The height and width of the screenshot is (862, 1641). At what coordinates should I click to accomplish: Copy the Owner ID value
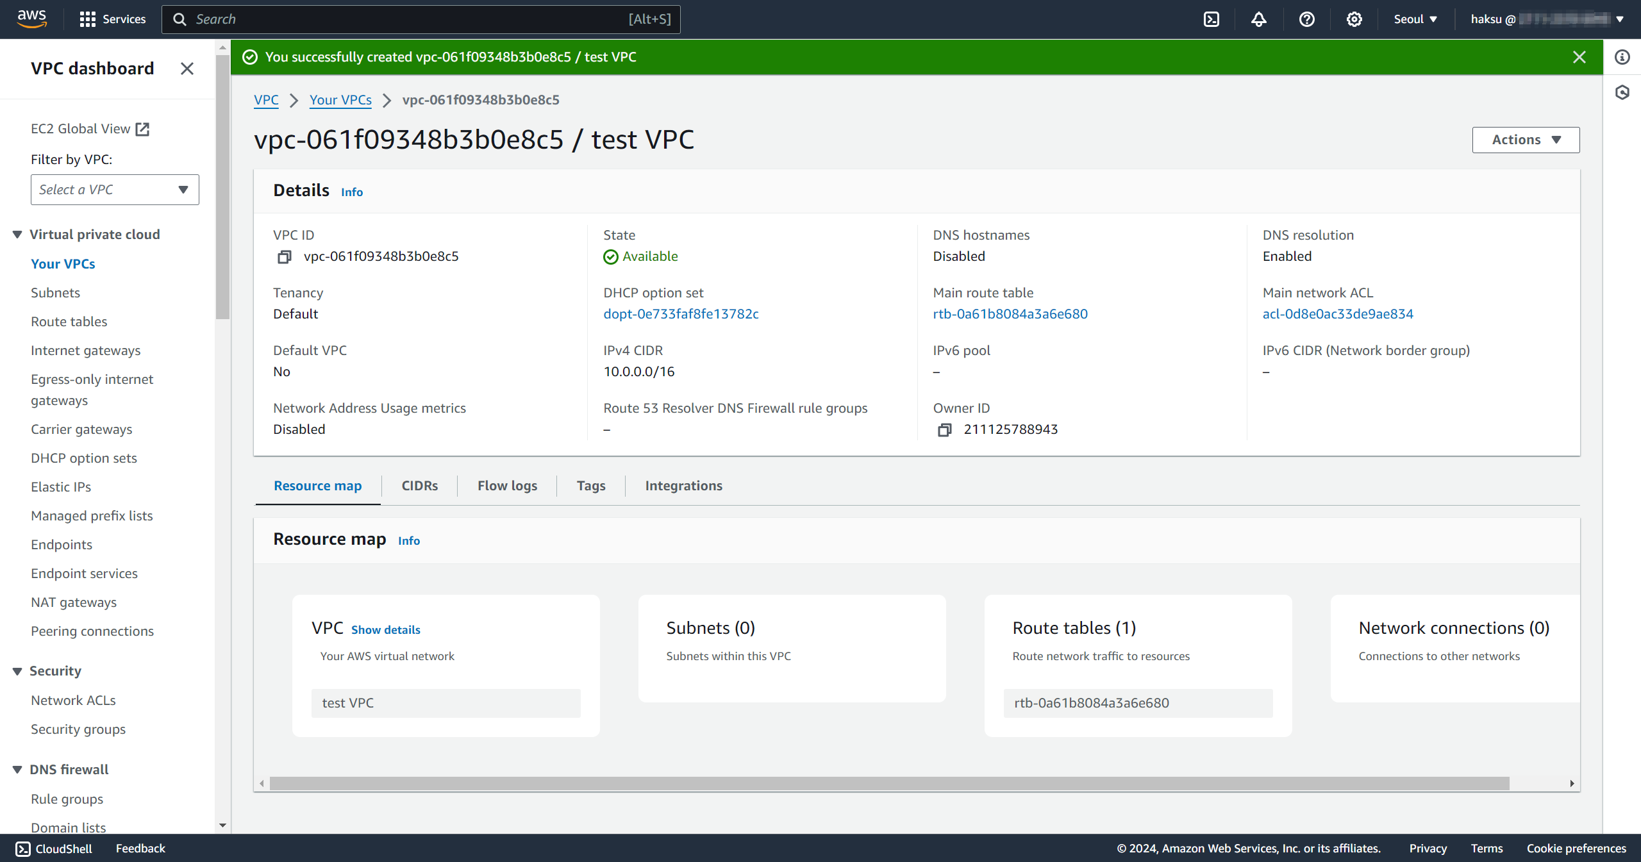click(x=944, y=430)
